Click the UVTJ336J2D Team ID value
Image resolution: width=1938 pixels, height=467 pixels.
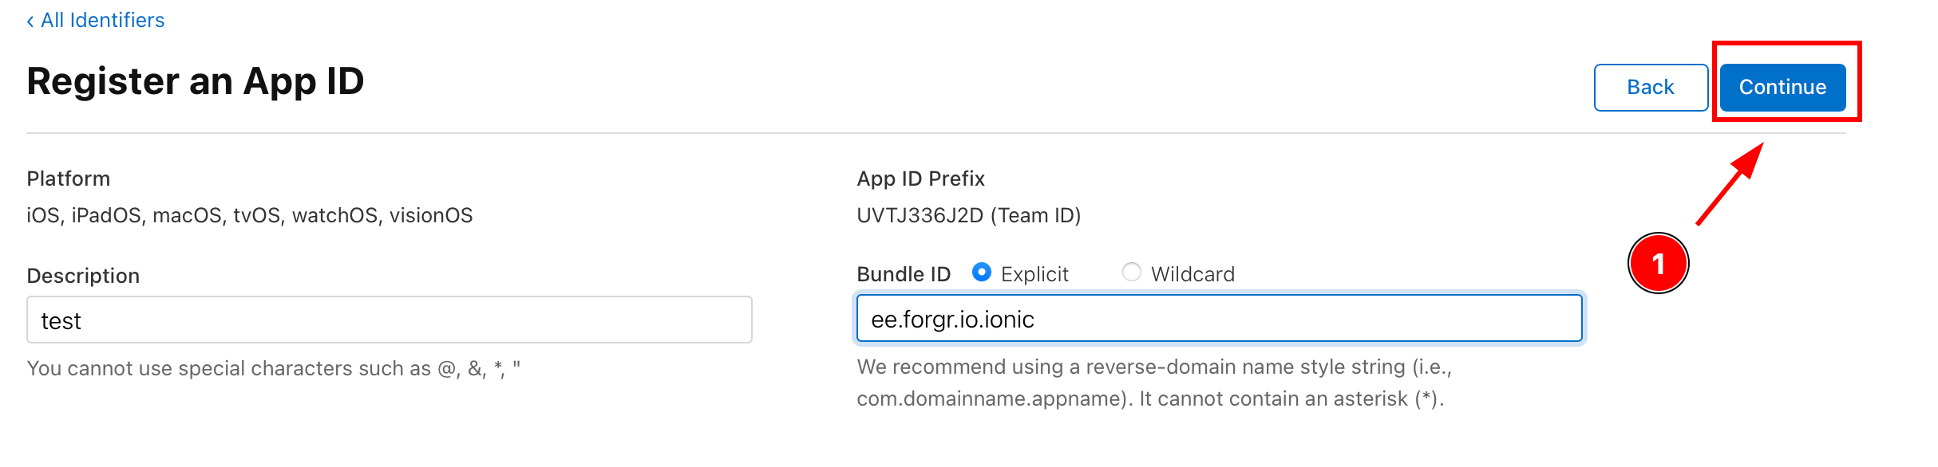pyautogui.click(x=968, y=215)
